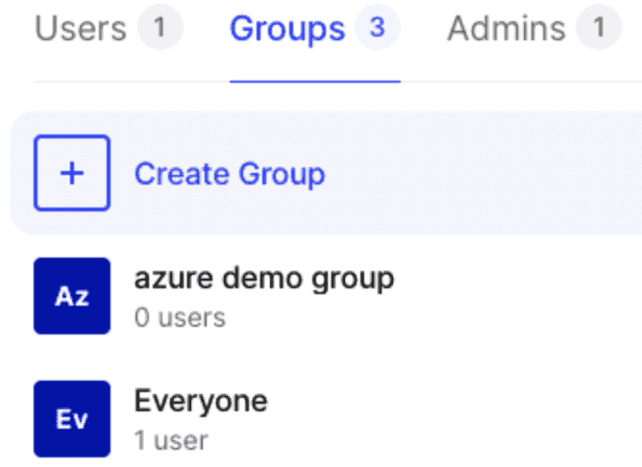Click the word 'Users' in the tab bar
Viewport: 642px width, 467px height.
point(81,29)
